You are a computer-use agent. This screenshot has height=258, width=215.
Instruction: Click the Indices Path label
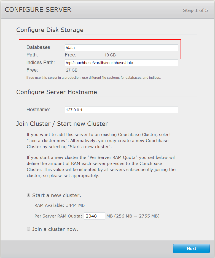[x=41, y=63]
